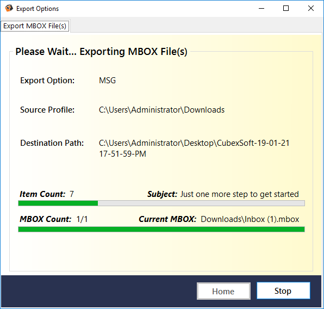The height and width of the screenshot is (309, 324).
Task: Minimize the Export Options window
Action: (x=261, y=9)
